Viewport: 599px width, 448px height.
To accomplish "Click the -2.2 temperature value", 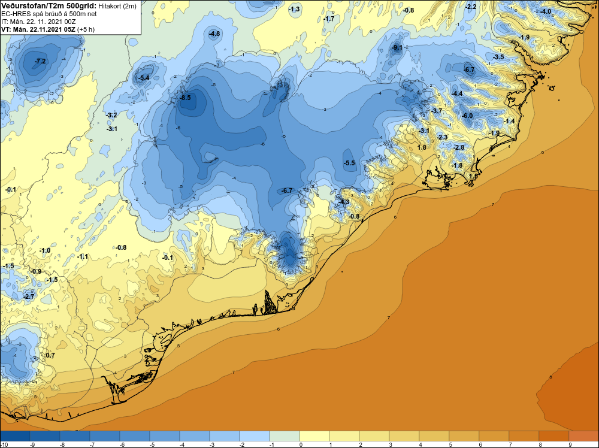I will (471, 7).
